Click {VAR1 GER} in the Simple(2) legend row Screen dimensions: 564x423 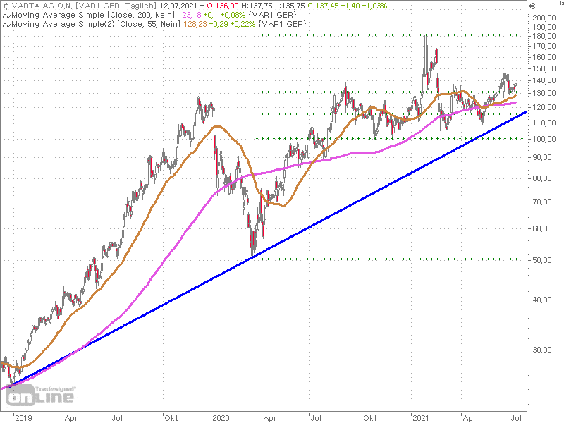point(283,24)
